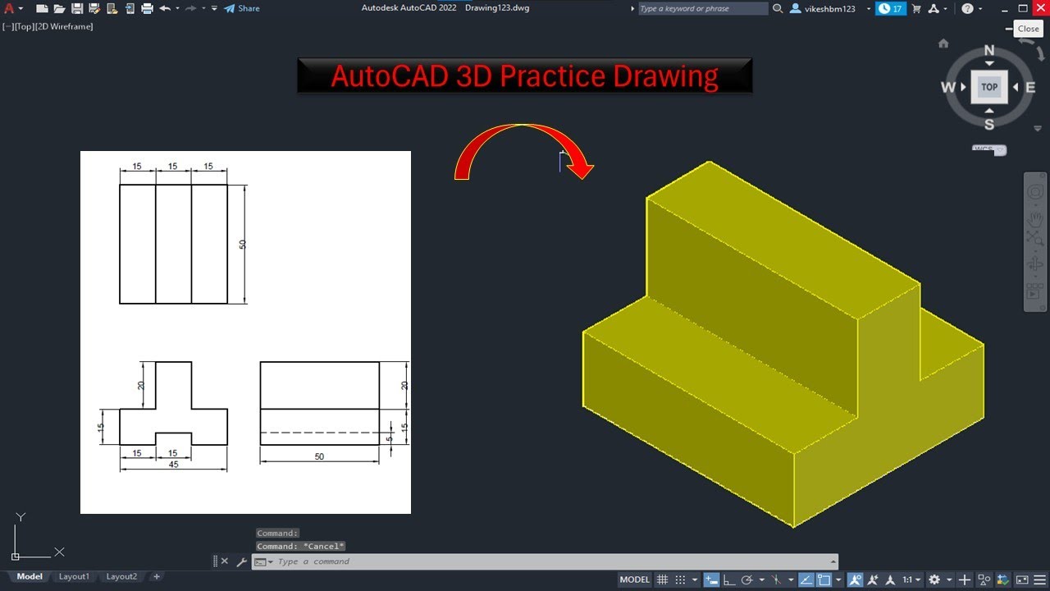This screenshot has width=1050, height=591.
Task: Toggle snap mode dots in status bar
Action: pos(681,580)
